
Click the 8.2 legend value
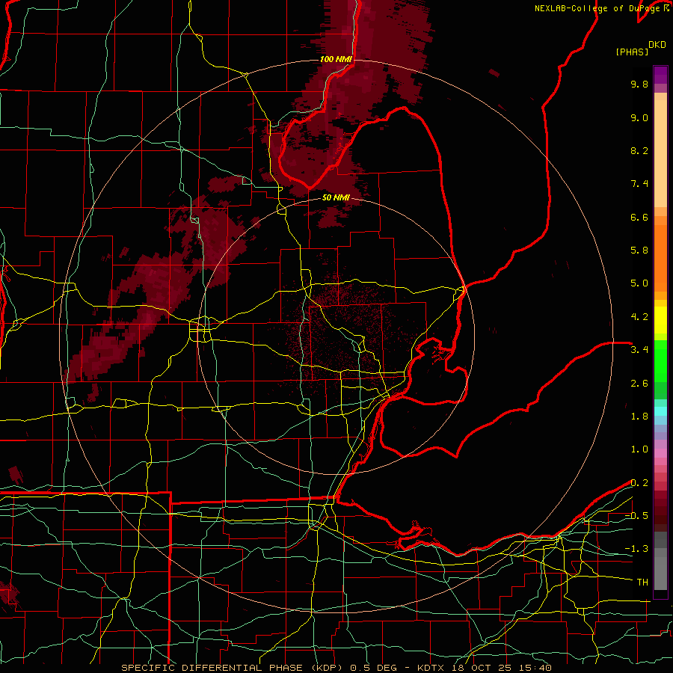click(x=639, y=150)
